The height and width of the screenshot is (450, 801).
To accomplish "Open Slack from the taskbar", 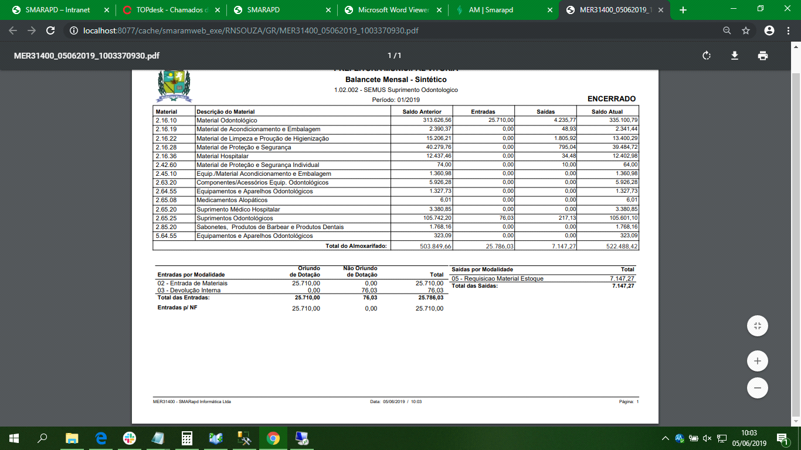I will [x=129, y=438].
